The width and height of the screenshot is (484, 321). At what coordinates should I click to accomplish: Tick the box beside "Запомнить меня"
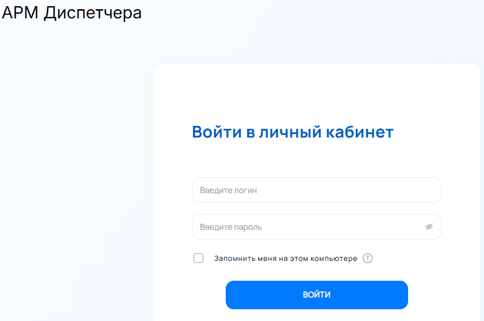point(198,258)
